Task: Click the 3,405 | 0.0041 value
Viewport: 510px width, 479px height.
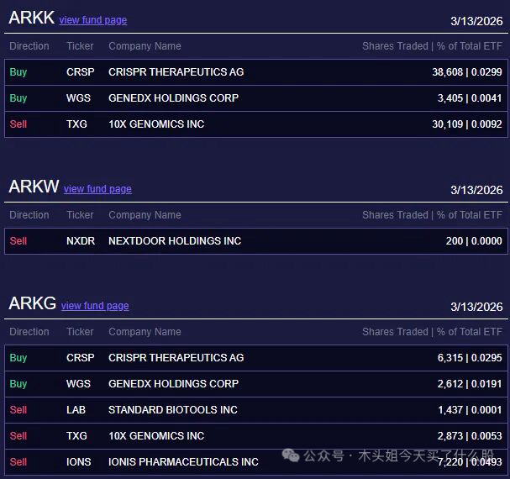Action: (x=470, y=98)
